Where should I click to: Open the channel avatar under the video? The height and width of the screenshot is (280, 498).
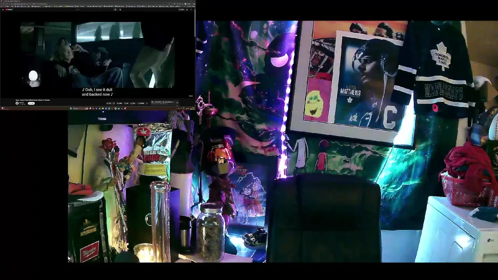click(17, 103)
